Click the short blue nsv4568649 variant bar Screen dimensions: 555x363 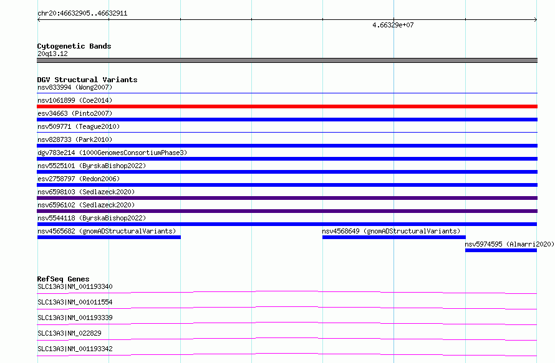[x=394, y=237]
